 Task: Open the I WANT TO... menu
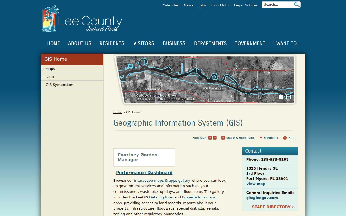pos(287,43)
